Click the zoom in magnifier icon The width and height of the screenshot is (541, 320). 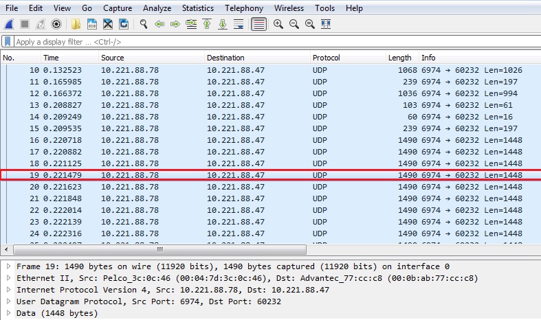[278, 24]
